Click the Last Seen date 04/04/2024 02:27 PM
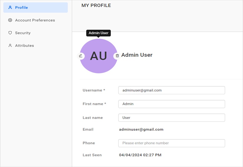This screenshot has height=167, width=243. click(x=140, y=155)
